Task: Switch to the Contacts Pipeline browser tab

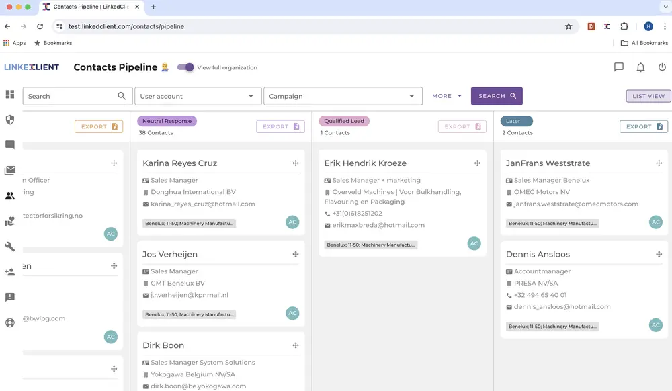Action: tap(91, 7)
